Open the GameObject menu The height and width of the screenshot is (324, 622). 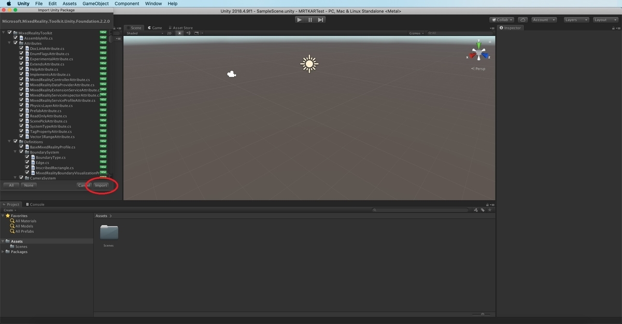95,4
